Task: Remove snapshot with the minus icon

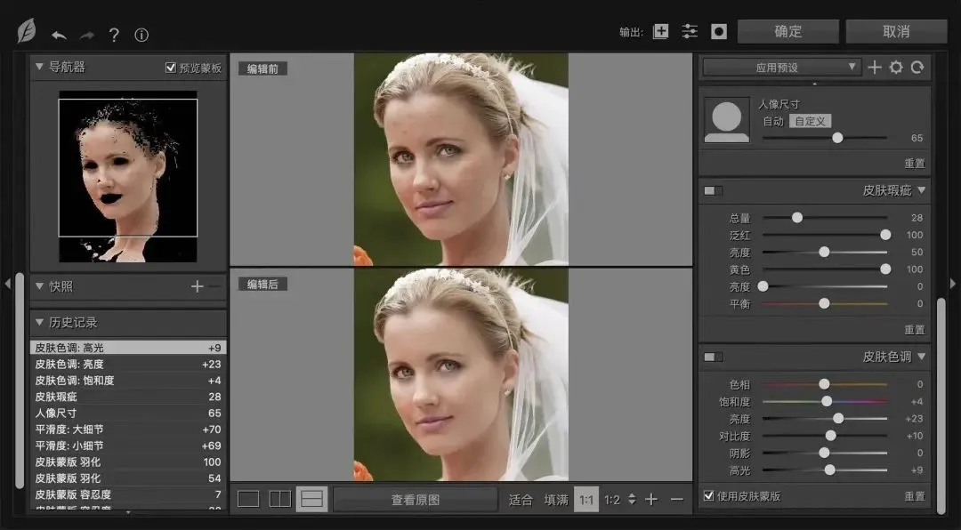Action: pos(214,286)
